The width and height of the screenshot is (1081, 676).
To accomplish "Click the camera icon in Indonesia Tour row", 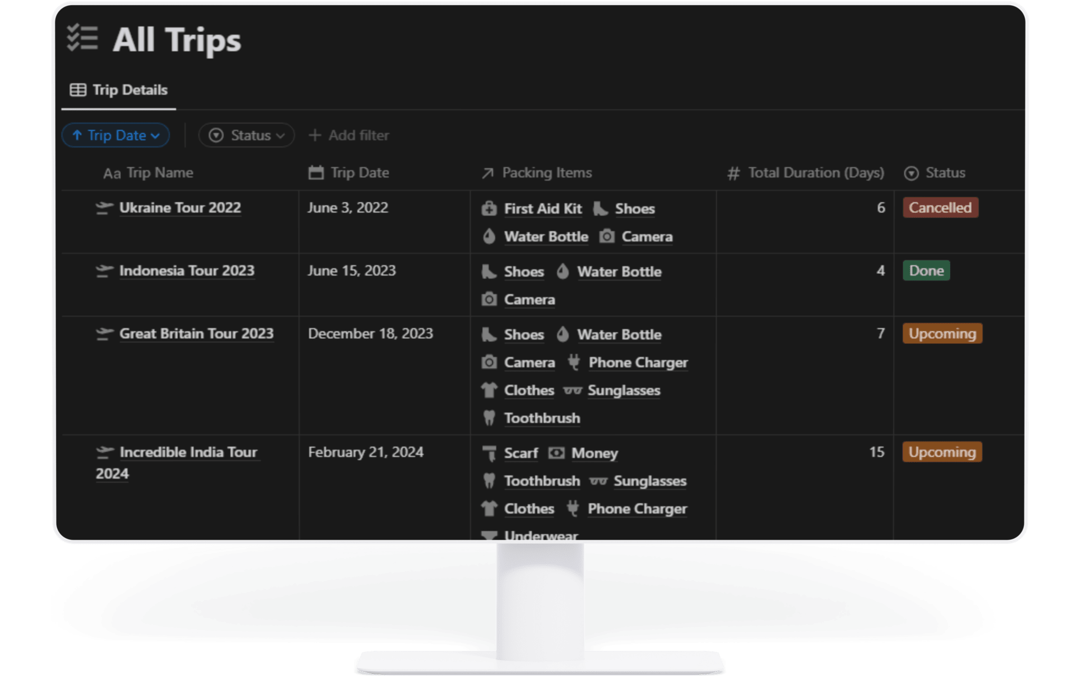I will point(489,299).
